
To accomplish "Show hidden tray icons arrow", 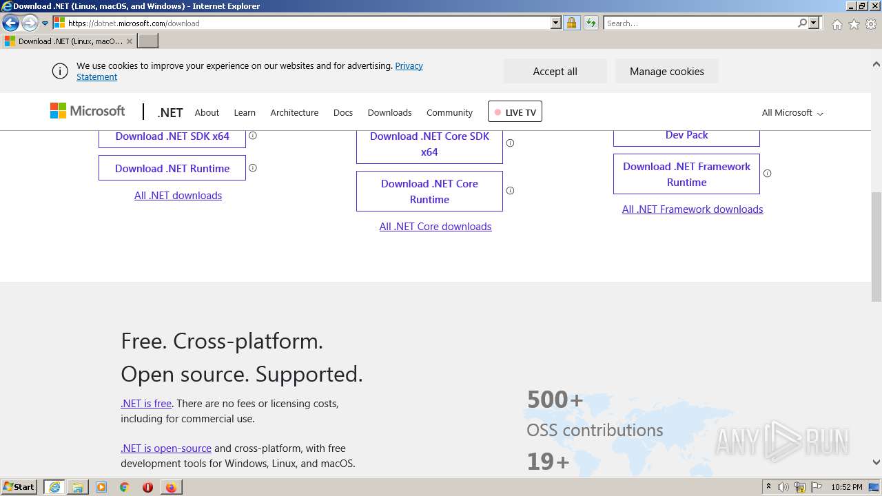I will click(x=768, y=487).
